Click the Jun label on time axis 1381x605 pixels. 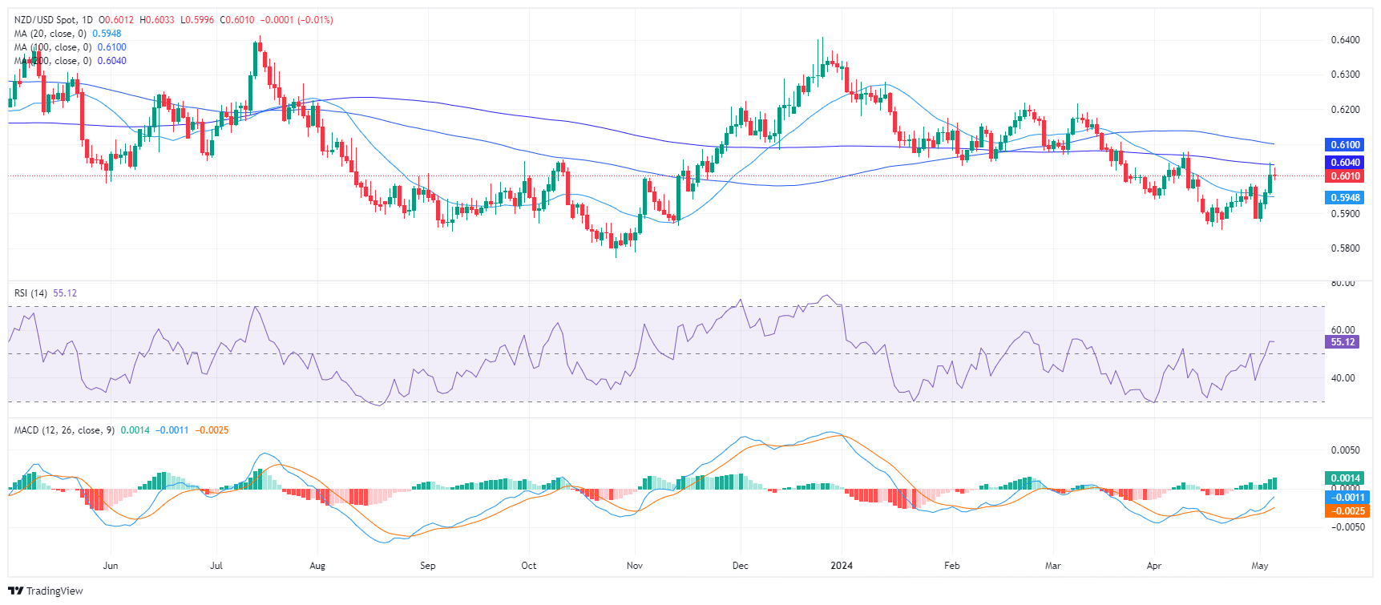coord(111,566)
